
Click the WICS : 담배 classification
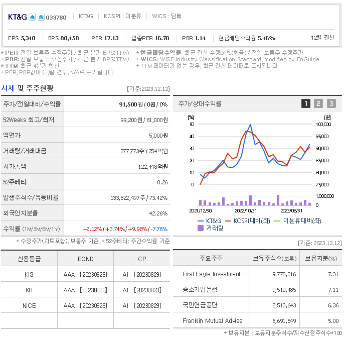(x=166, y=16)
